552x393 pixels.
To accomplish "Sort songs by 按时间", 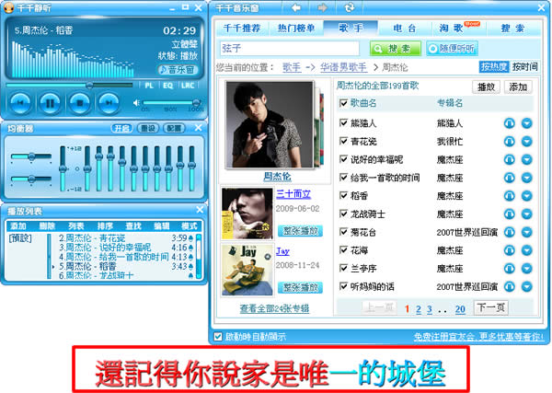I will coord(524,66).
